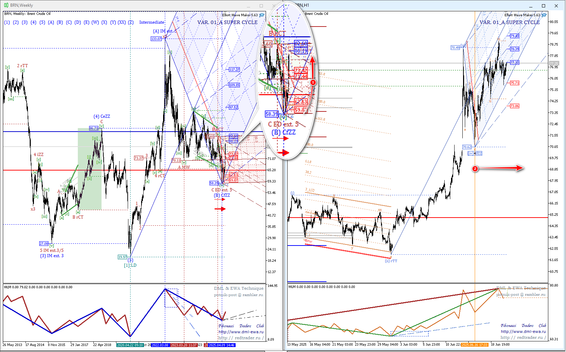Image resolution: width=566 pixels, height=352 pixels.
Task: Select the (4) wave label button
Action: [34, 22]
